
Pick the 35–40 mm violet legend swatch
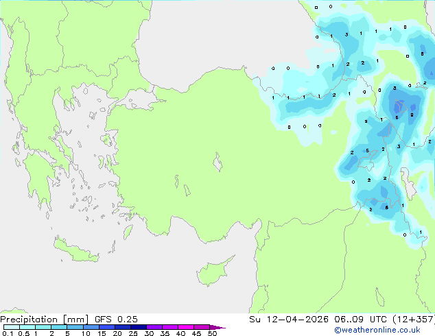click(170, 327)
